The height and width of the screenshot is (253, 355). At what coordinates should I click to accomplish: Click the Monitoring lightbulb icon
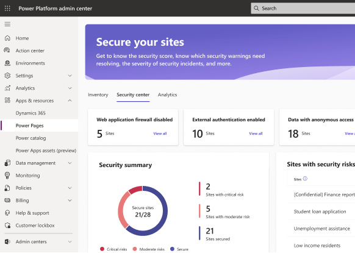pyautogui.click(x=7, y=176)
